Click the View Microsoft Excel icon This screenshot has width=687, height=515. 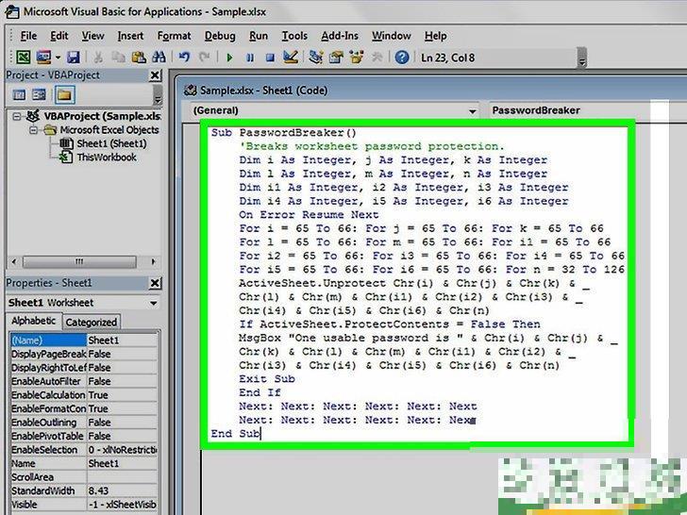click(x=24, y=58)
